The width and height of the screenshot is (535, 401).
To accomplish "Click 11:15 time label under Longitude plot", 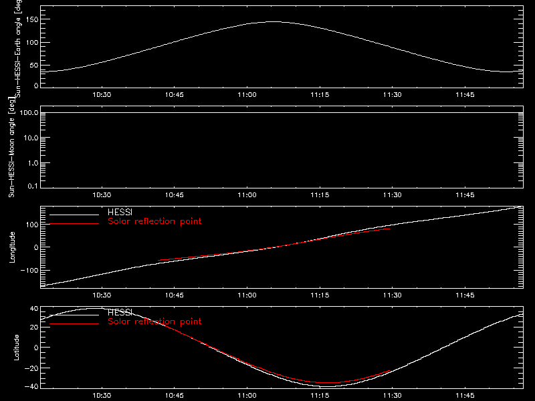I will click(x=320, y=295).
